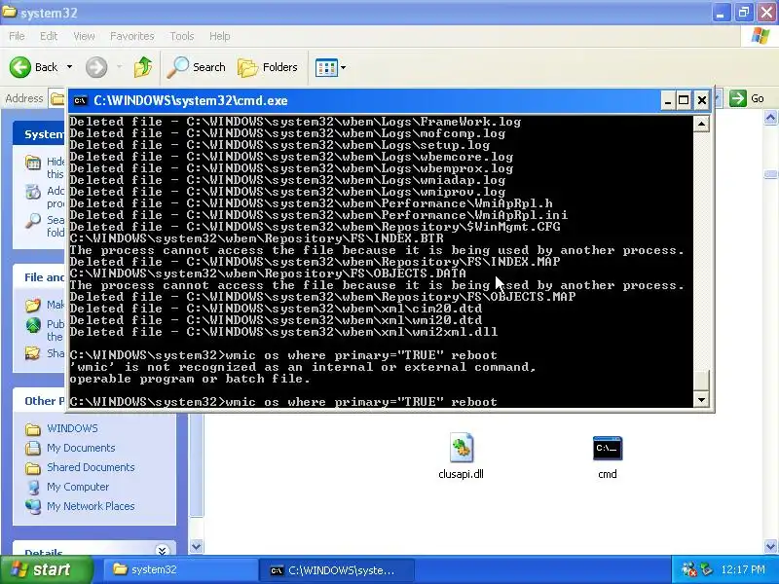Click the Start button

[x=46, y=569]
